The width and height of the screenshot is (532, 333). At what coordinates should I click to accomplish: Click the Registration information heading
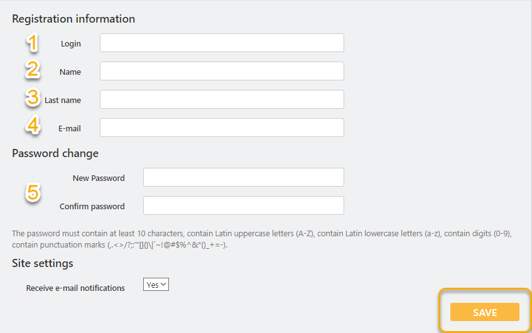pyautogui.click(x=73, y=19)
